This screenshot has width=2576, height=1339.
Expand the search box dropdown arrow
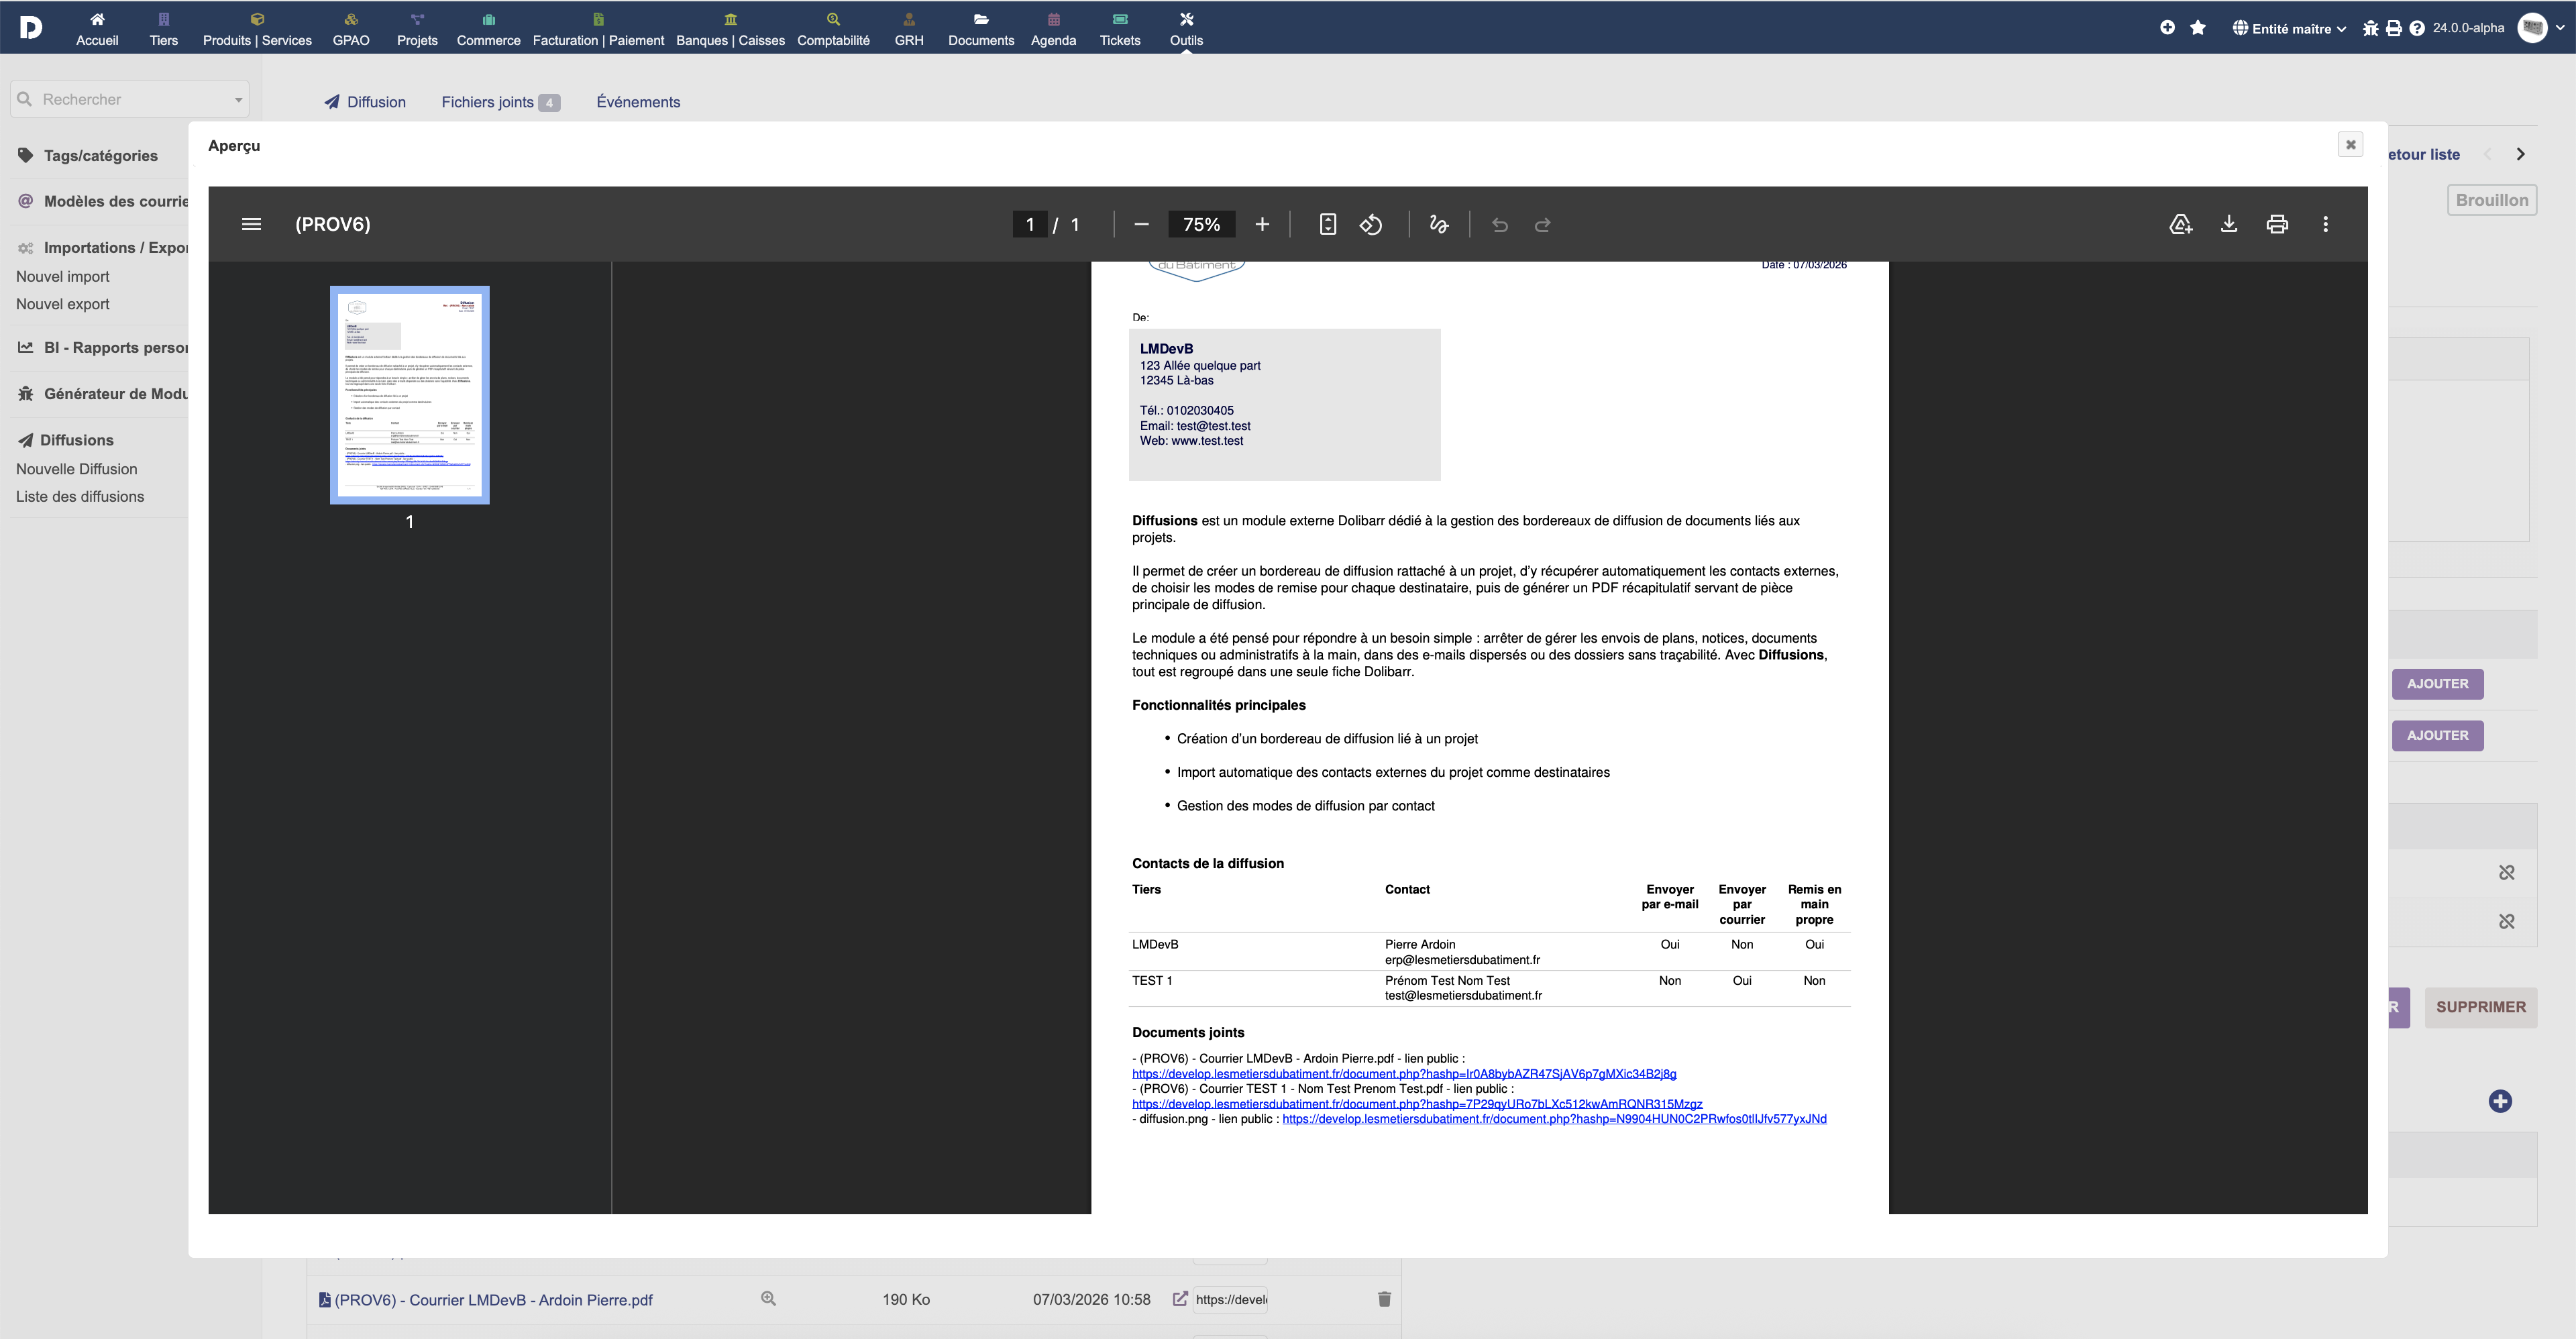[238, 100]
